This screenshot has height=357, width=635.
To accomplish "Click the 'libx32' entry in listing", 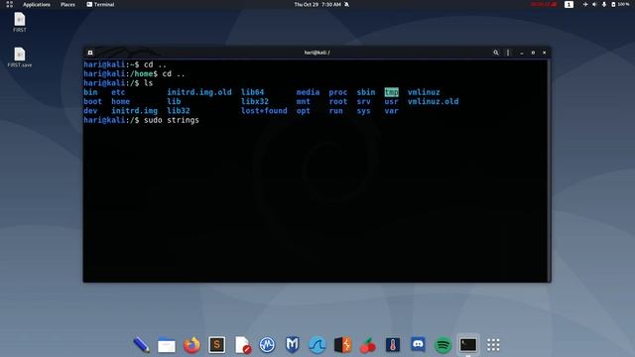I will 255,101.
